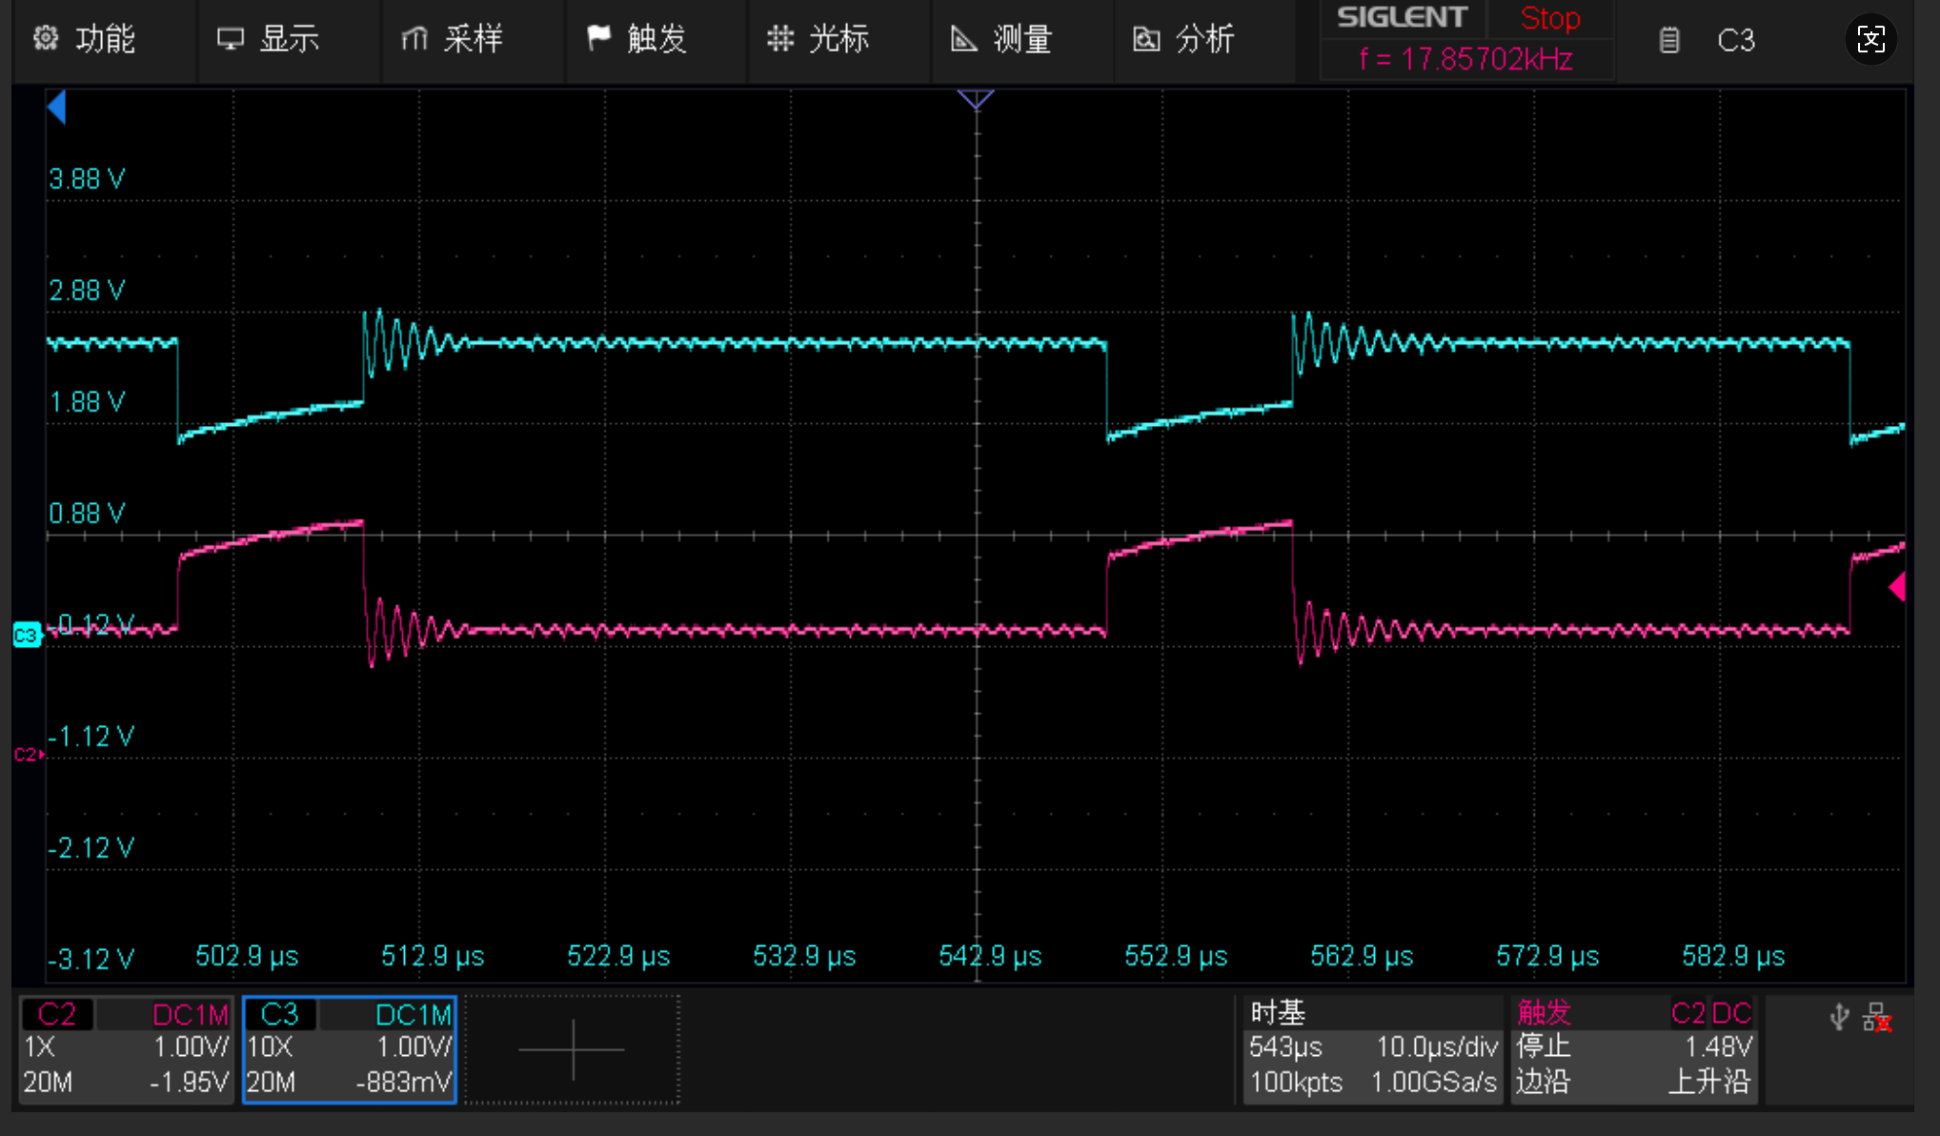This screenshot has height=1136, width=1940.
Task: Click the C3 offset value -883mV
Action: [x=403, y=1083]
